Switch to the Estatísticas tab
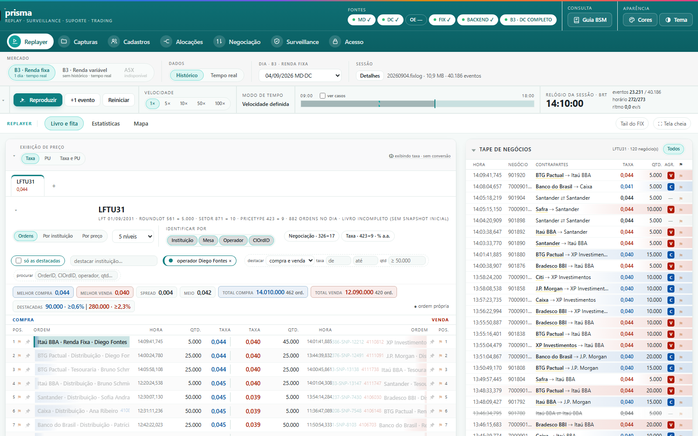The image size is (698, 436). (106, 124)
